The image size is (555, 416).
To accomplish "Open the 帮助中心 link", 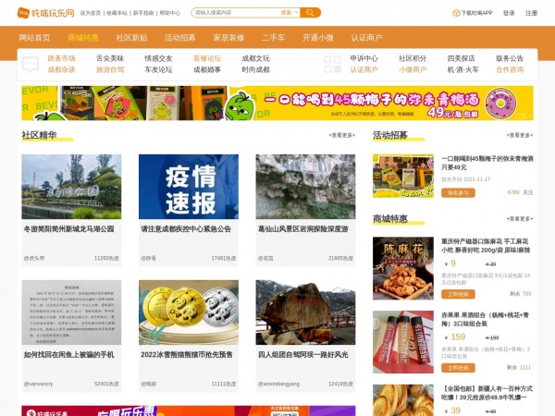I will point(170,13).
